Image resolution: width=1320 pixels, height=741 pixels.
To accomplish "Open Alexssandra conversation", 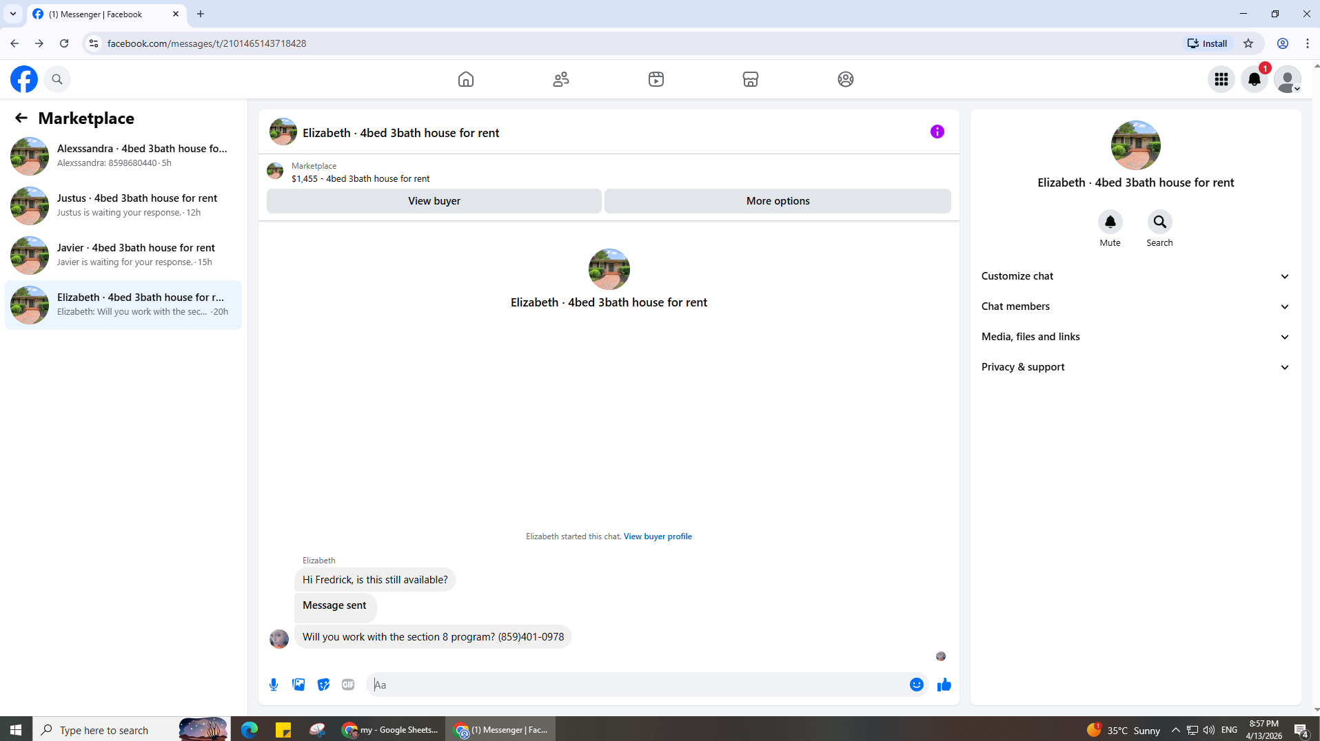I will 123,156.
